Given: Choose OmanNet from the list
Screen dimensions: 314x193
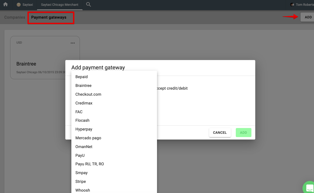Looking at the screenshot, I should click(x=114, y=147).
